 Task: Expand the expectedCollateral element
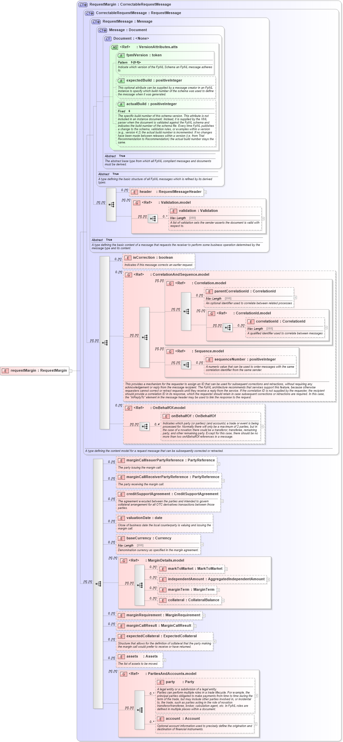click(214, 641)
